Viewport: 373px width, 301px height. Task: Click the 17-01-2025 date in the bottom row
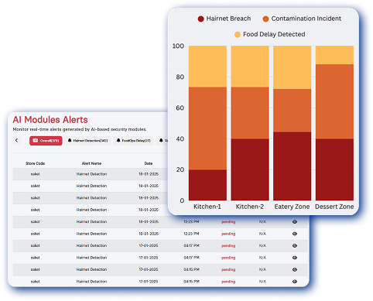(x=149, y=282)
